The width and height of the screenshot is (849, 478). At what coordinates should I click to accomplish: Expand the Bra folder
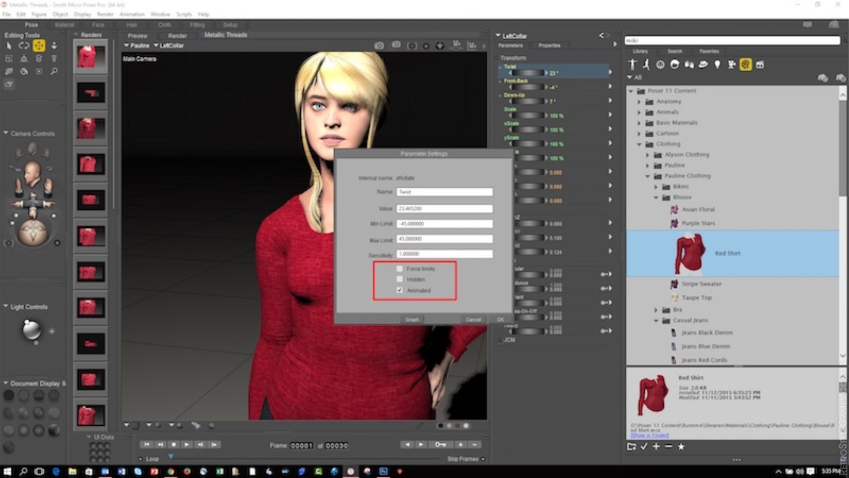click(656, 310)
